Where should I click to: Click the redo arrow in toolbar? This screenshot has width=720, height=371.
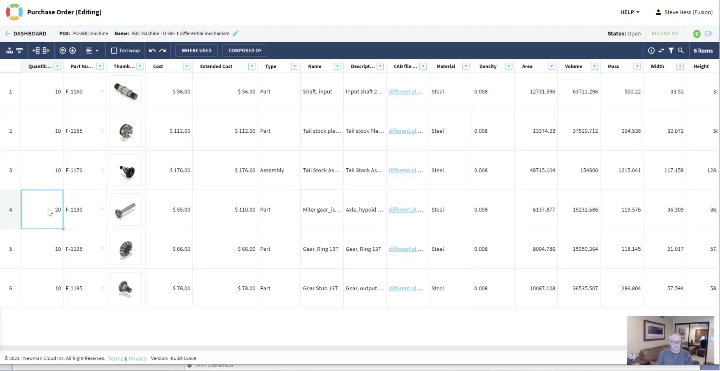click(163, 51)
